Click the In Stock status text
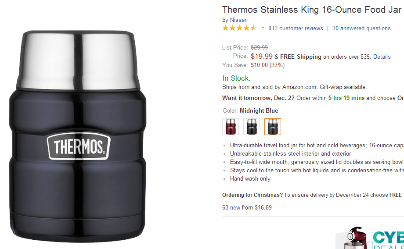The width and height of the screenshot is (404, 249). (x=236, y=78)
